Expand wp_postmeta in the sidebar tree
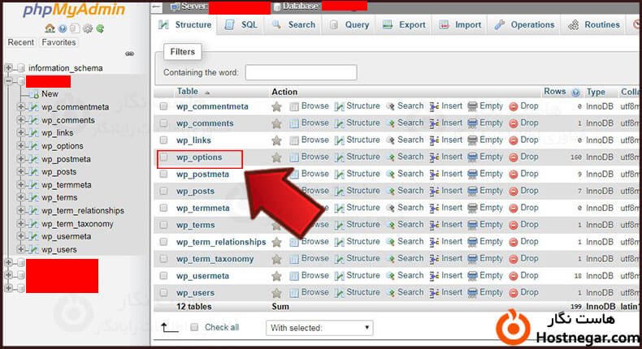Screen dimensions: 642x349 click(21, 159)
